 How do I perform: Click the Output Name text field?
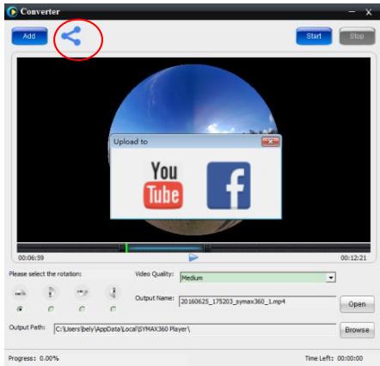(257, 302)
